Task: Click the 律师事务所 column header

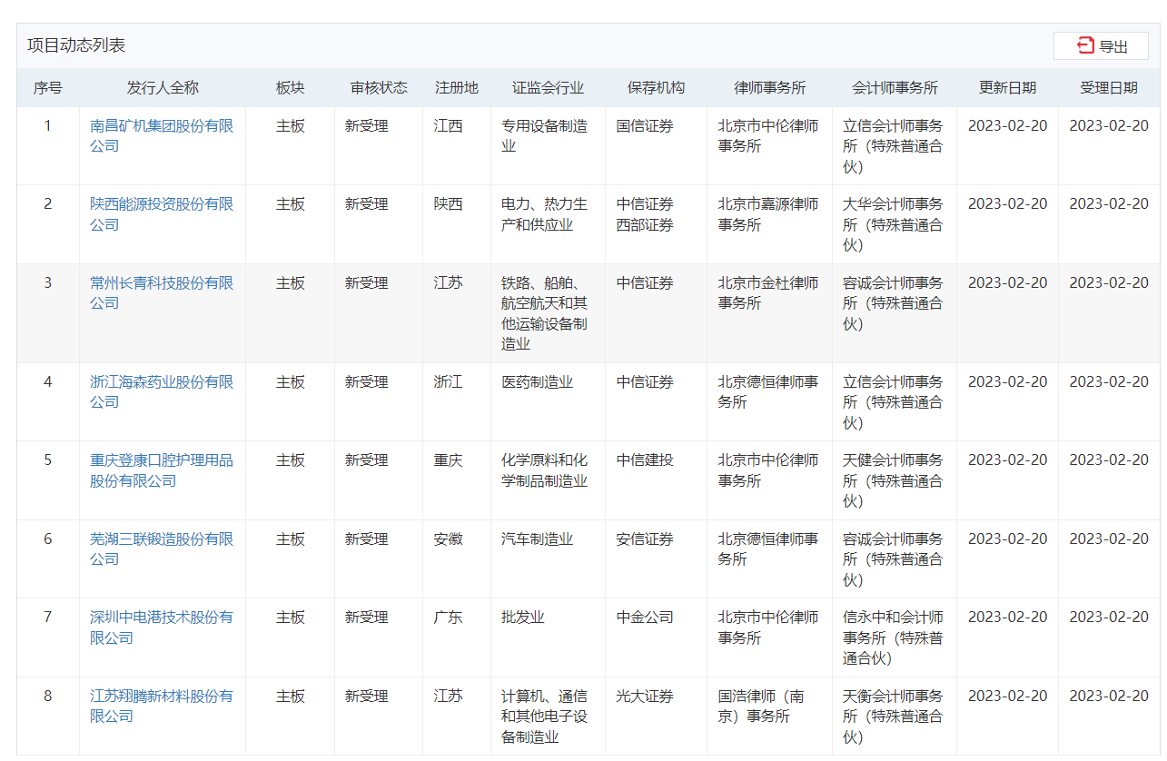Action: [770, 88]
